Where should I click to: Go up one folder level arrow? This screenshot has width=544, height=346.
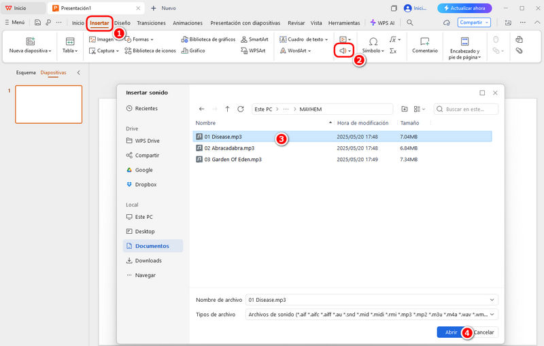(x=227, y=109)
